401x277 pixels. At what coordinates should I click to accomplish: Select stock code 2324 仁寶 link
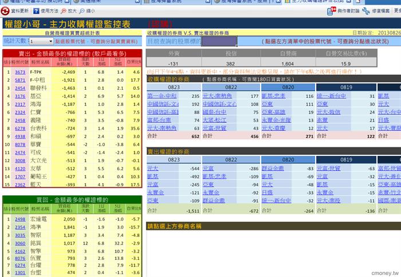pos(20,113)
